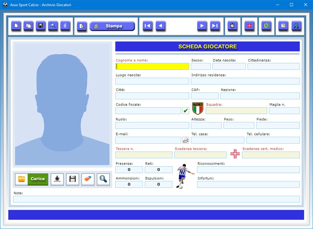This screenshot has width=313, height=229.
Task: Click the Cittadinanza field
Action: pyautogui.click(x=274, y=66)
